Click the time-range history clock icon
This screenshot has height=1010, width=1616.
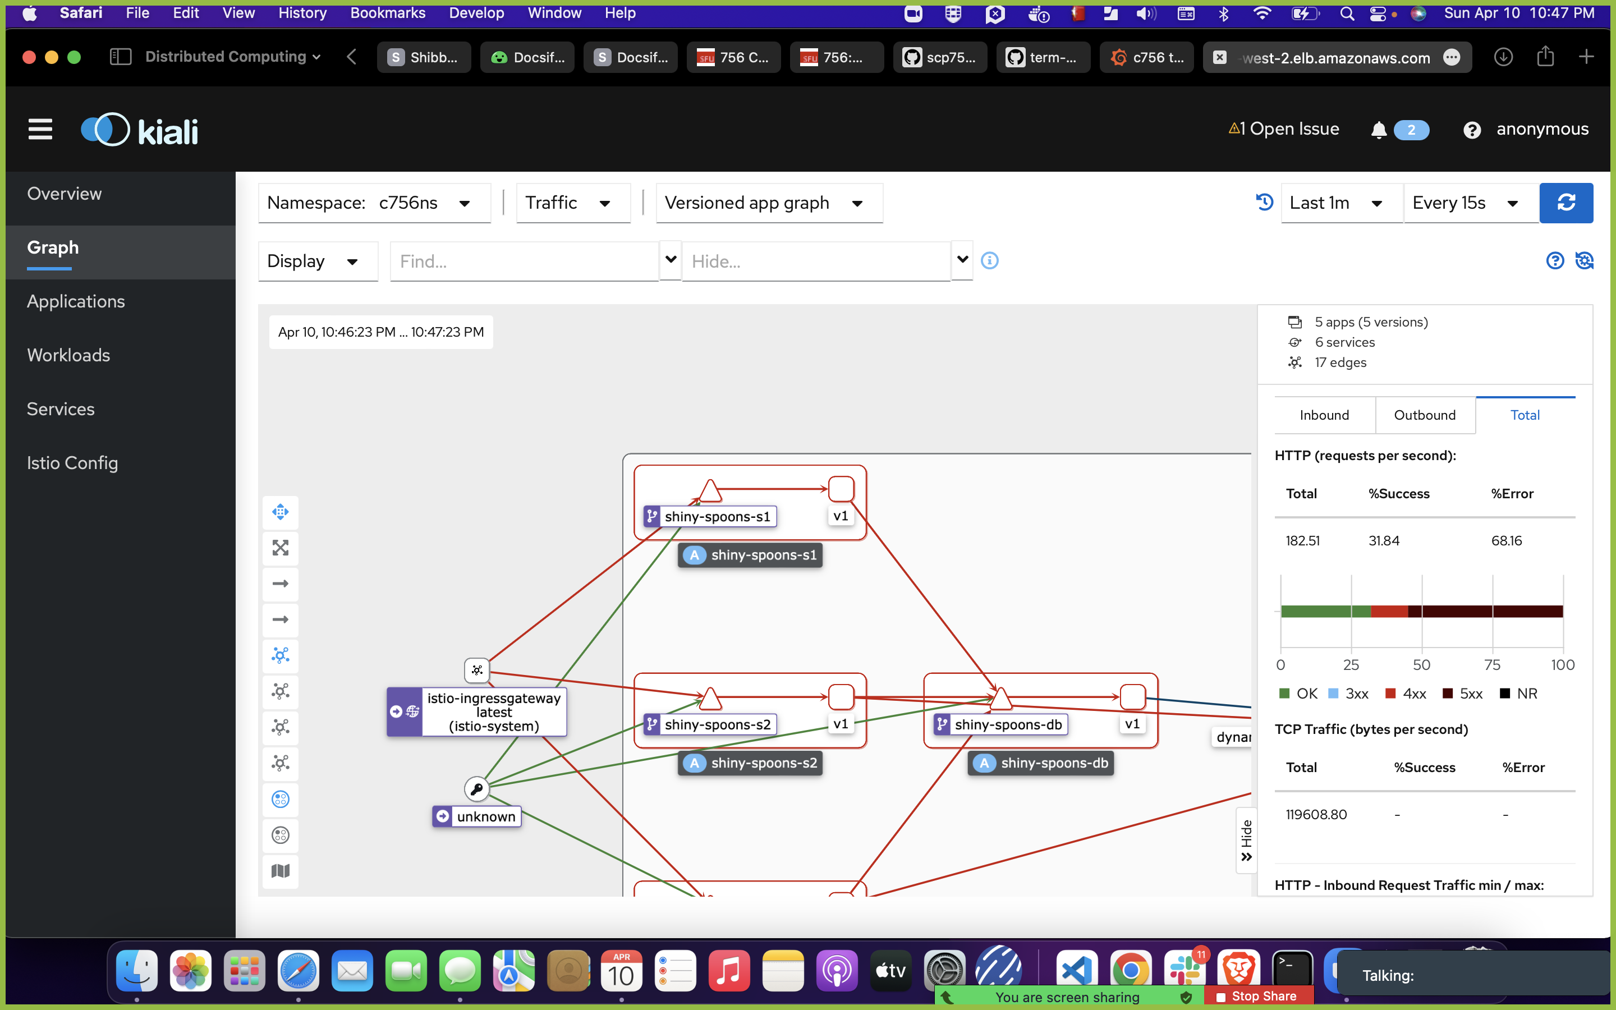point(1264,202)
